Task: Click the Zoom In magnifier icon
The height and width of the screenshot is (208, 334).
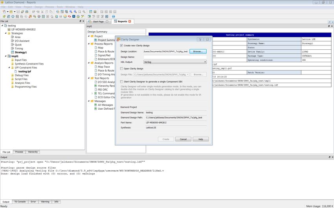Action: pos(71,12)
